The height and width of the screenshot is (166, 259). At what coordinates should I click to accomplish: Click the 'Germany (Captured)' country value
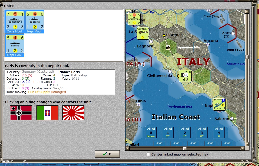click(38, 72)
